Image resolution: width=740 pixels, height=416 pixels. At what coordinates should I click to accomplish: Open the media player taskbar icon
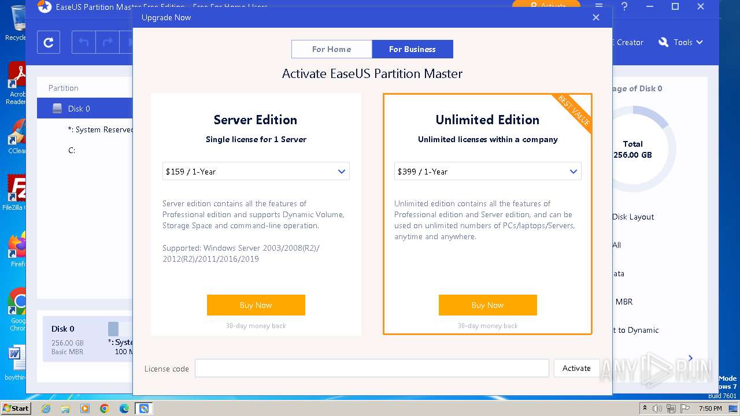coord(85,408)
